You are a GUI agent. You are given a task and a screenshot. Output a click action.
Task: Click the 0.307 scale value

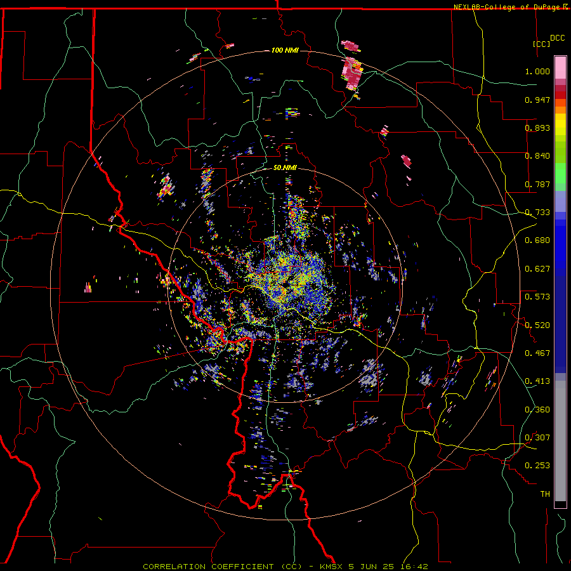pyautogui.click(x=537, y=438)
